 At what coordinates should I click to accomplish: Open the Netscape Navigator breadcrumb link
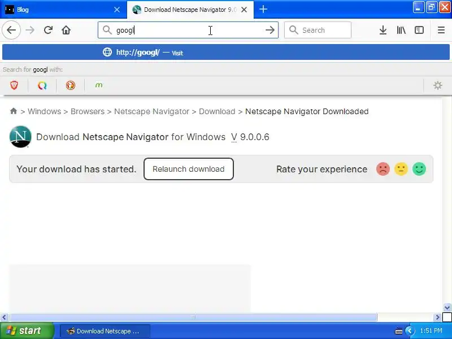pyautogui.click(x=151, y=111)
